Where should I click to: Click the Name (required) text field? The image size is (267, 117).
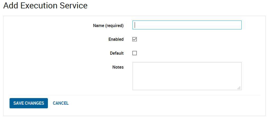187,25
